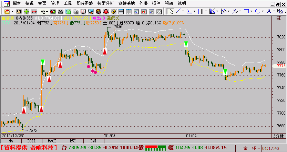Toggle the red-green lights icon
Screen dimensions: 287x152
coord(53,11)
